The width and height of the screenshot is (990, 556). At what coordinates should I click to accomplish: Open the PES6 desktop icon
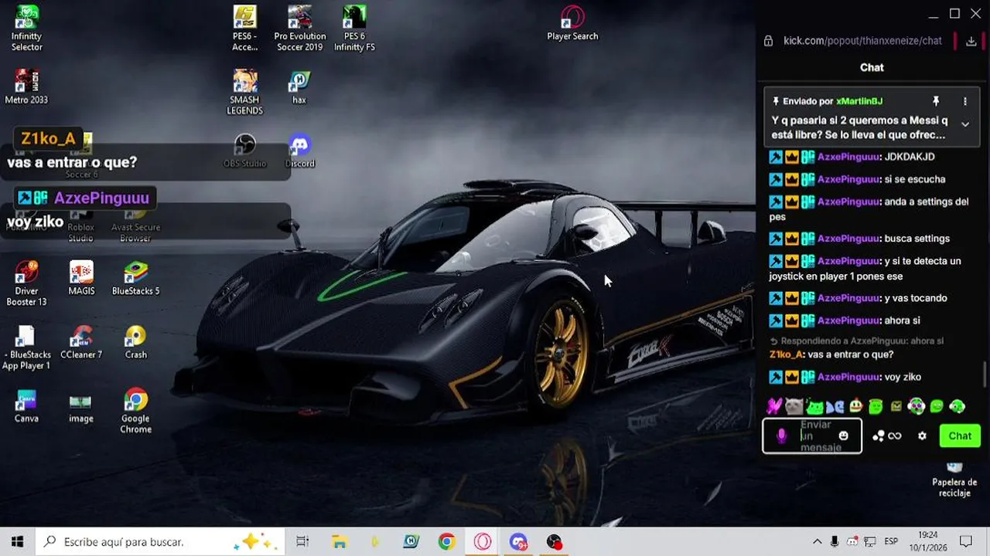(x=244, y=29)
